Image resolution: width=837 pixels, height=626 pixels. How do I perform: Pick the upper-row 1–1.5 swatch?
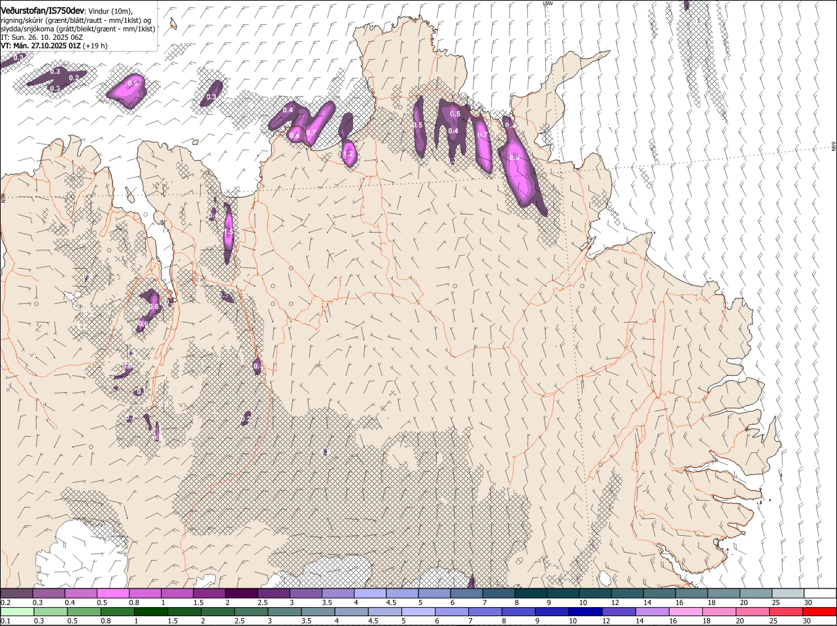pos(177,593)
